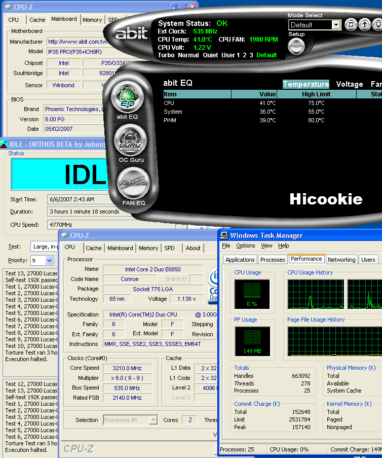The image size is (382, 458).
Task: Open the abit EQ panel icon
Action: [x=127, y=97]
